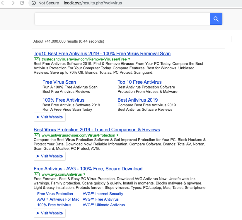Image resolution: width=242 pixels, height=220 pixels.
Task: Expand dropdown arrow after www.avg.com/Antivirus URL
Action: [x=84, y=174]
